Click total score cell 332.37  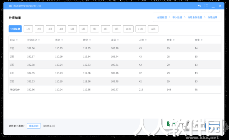coord(31,56)
